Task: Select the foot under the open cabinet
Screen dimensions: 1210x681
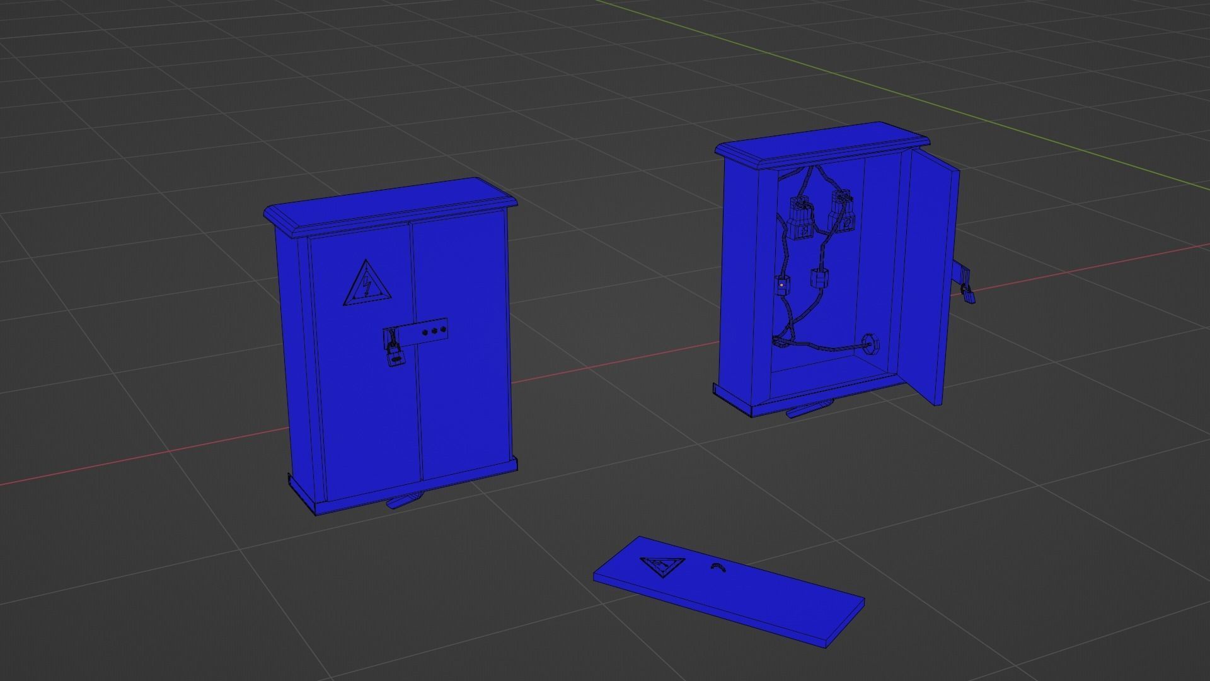Action: click(x=810, y=409)
